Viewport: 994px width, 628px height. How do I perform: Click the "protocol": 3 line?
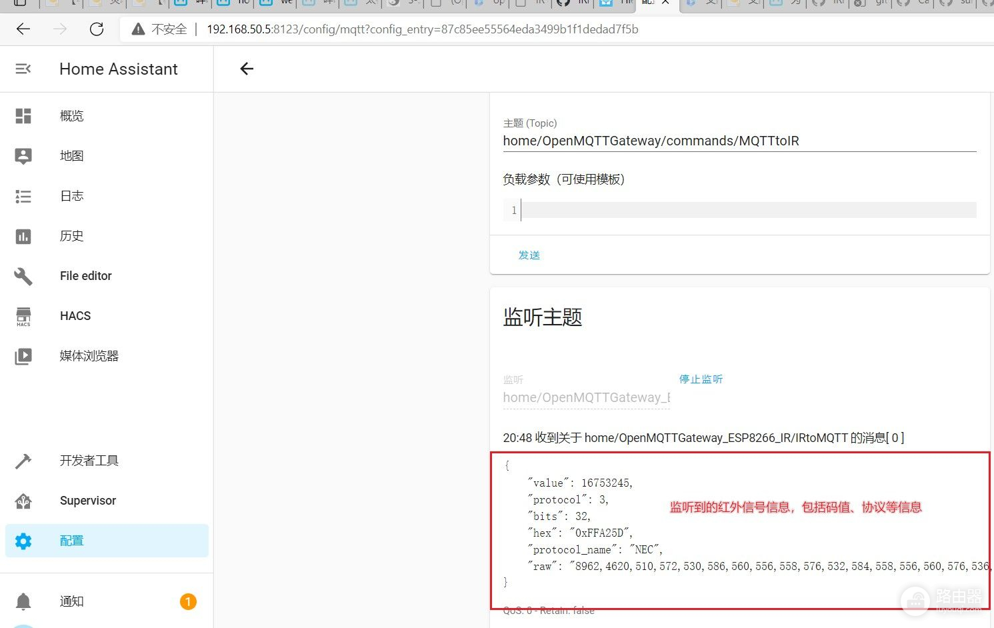tap(568, 499)
